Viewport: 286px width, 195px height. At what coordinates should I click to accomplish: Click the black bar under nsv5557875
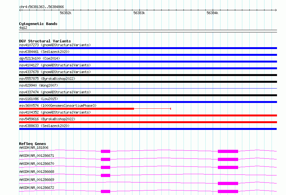[148, 82]
